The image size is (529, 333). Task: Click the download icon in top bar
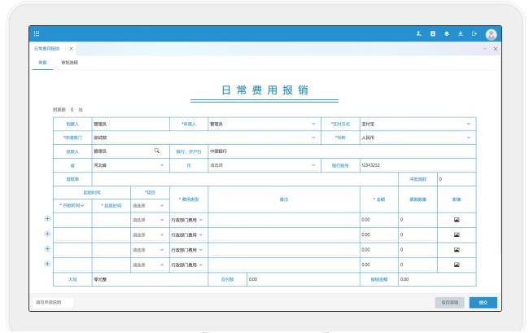coord(461,33)
